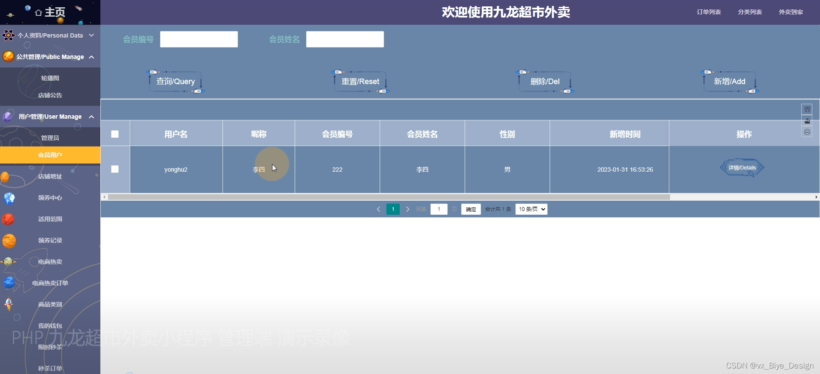Image resolution: width=820 pixels, height=374 pixels.
Task: Click the 用户名 column header
Action: [x=176, y=134]
